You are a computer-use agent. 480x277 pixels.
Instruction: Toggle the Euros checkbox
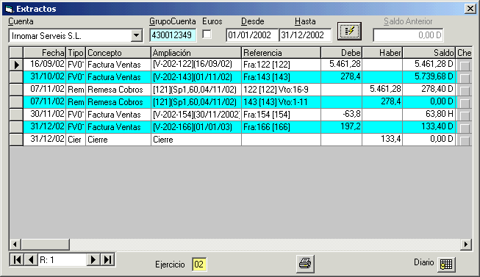pyautogui.click(x=207, y=34)
